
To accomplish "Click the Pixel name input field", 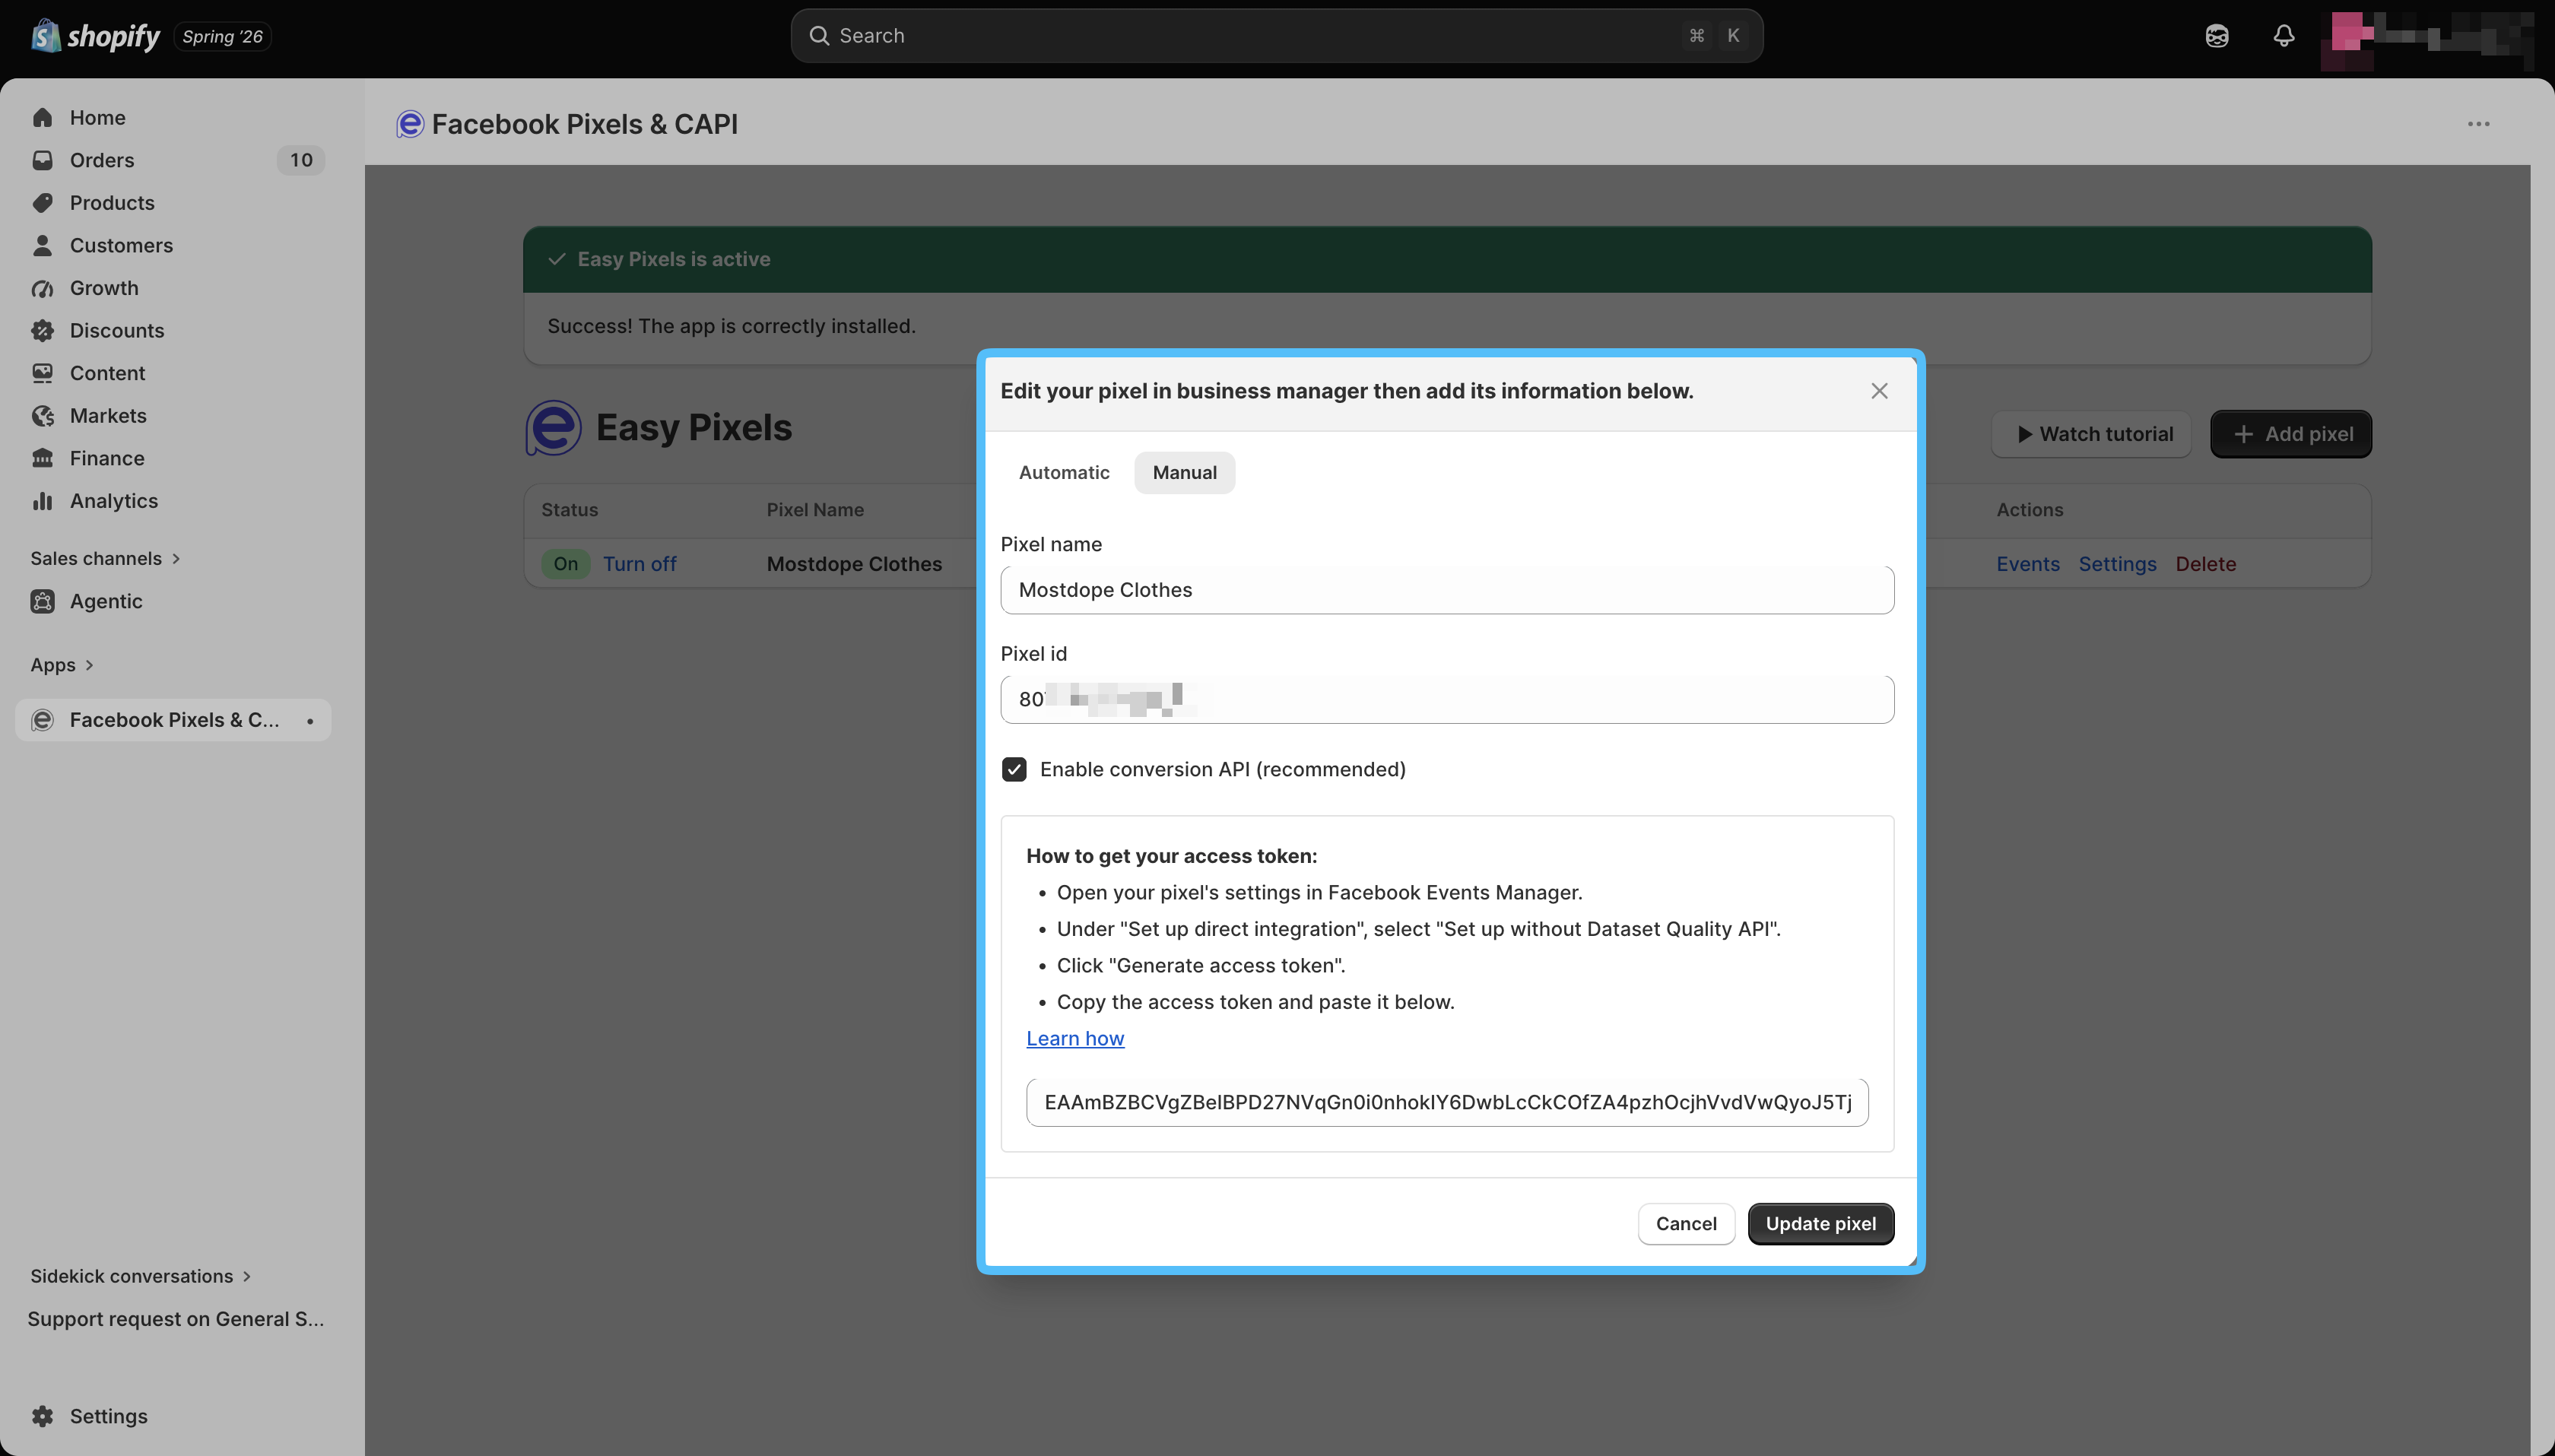I will [1447, 590].
